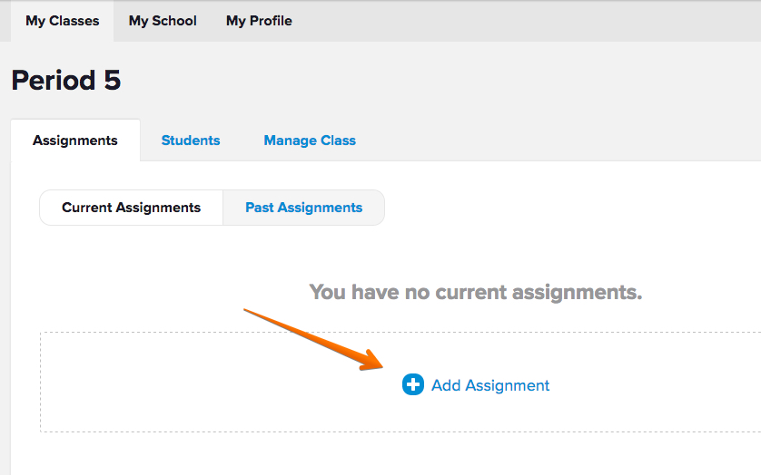Go to the My Profile tab
Viewport: 761px width, 475px height.
coord(259,21)
